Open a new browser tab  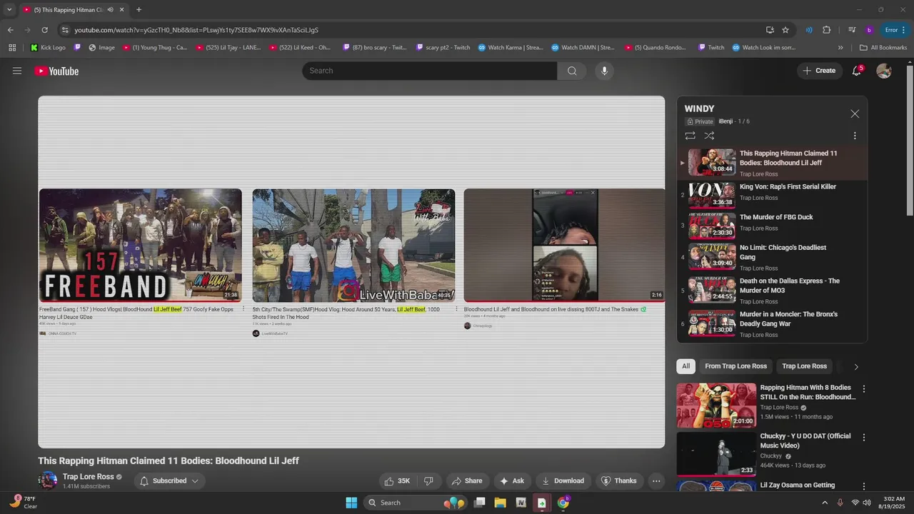point(139,9)
